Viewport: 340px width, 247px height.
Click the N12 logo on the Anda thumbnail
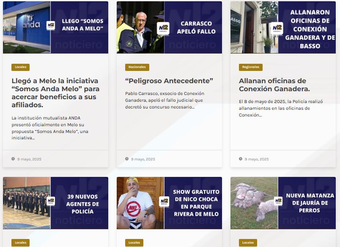51,25
